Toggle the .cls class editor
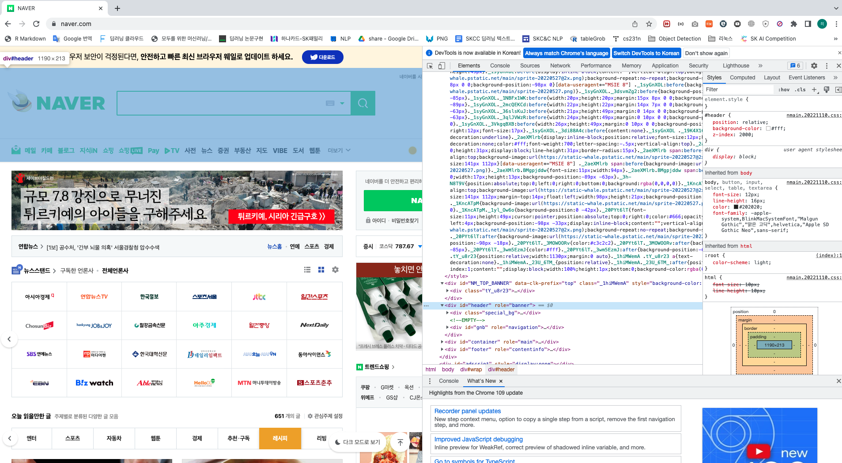The height and width of the screenshot is (463, 842). point(800,90)
